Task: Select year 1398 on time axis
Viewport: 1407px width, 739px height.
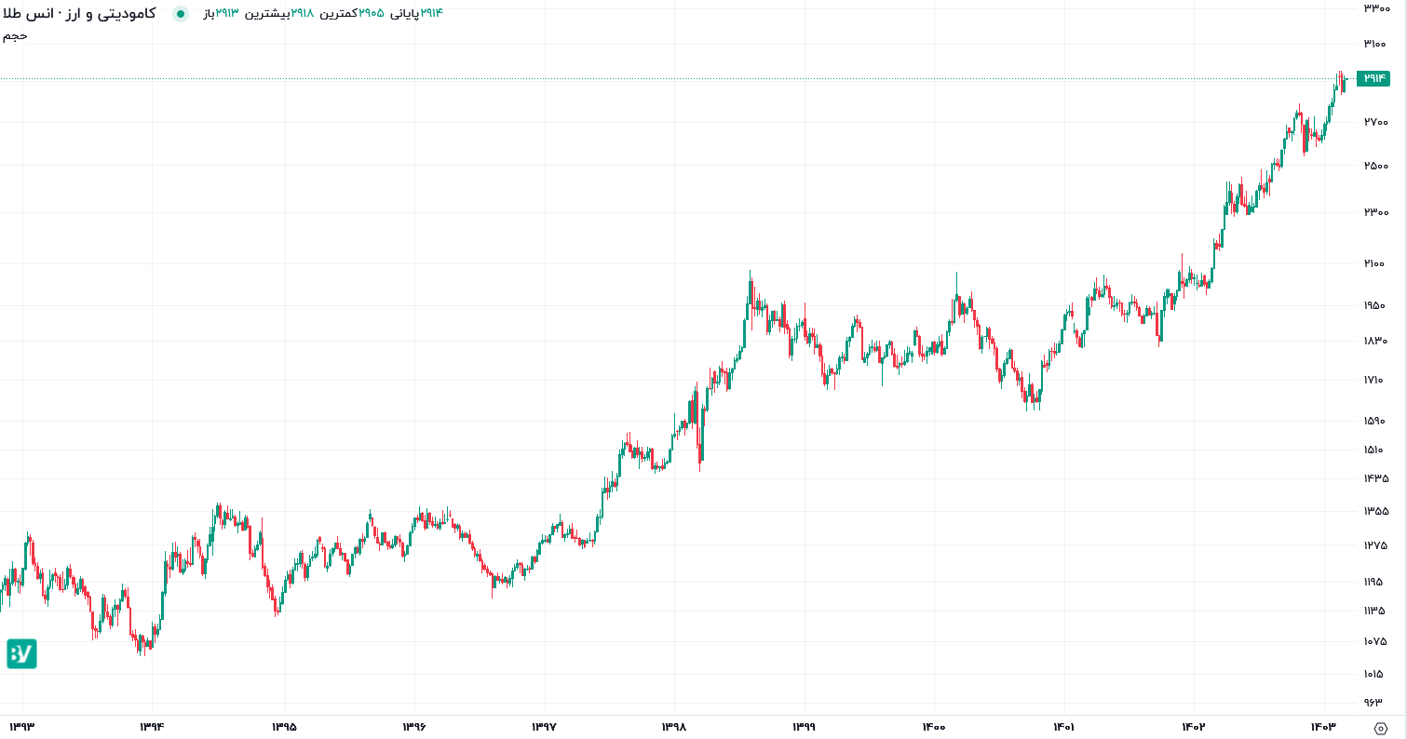Action: (x=674, y=727)
